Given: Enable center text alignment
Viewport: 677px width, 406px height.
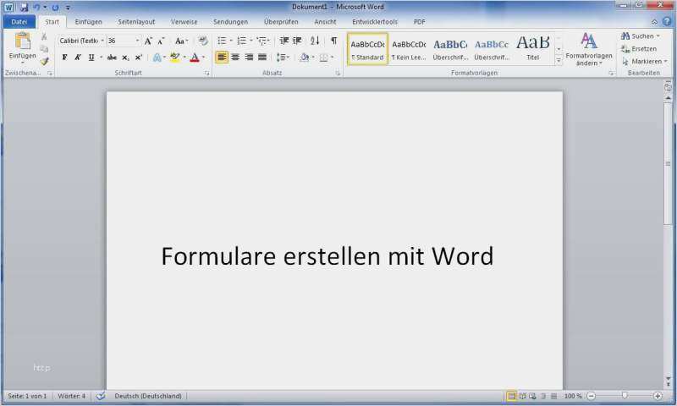Looking at the screenshot, I should 235,58.
